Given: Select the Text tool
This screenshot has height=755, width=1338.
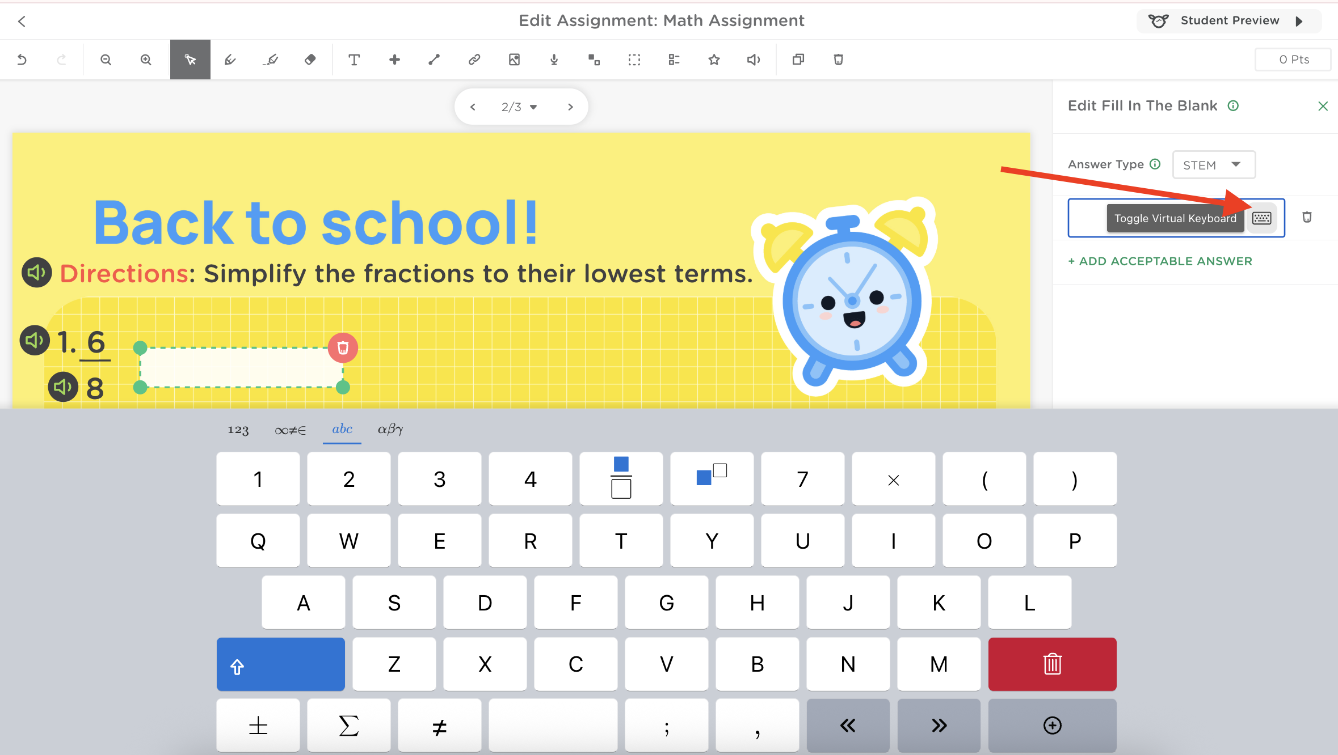Looking at the screenshot, I should click(354, 60).
